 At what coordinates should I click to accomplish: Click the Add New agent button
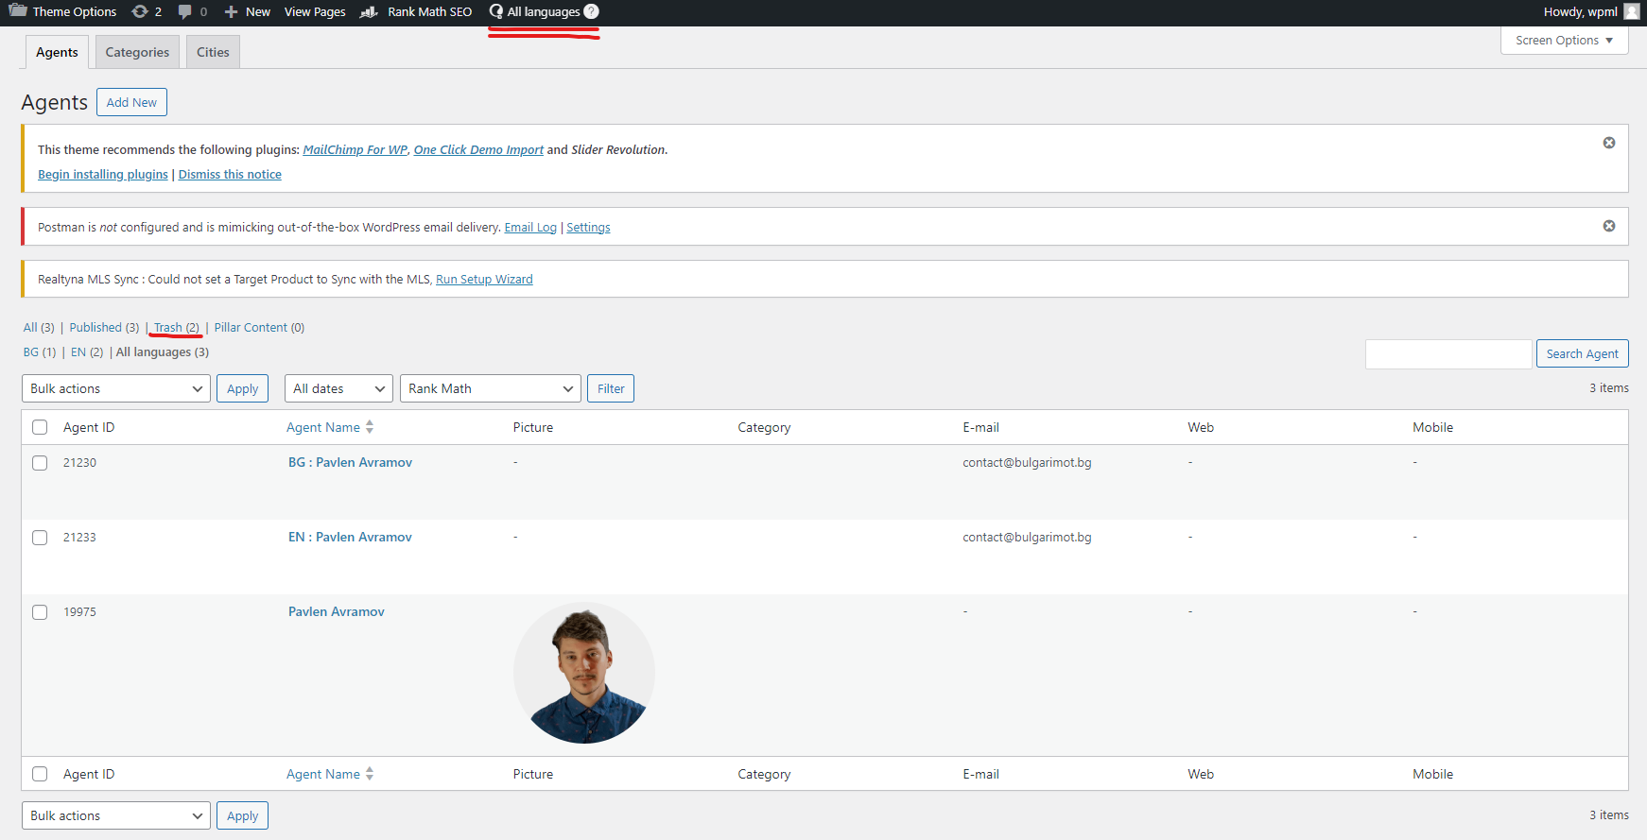point(131,102)
